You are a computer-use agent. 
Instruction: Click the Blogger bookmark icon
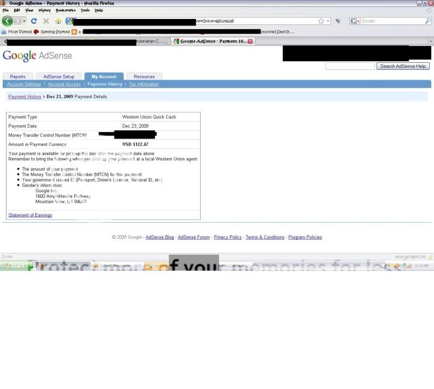[x=74, y=32]
